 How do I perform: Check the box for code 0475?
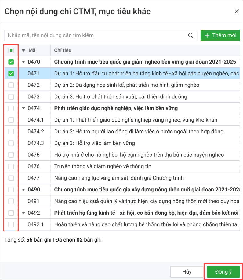coord(11,155)
